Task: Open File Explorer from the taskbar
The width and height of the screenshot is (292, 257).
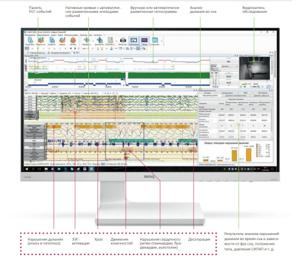Action: click(x=46, y=169)
